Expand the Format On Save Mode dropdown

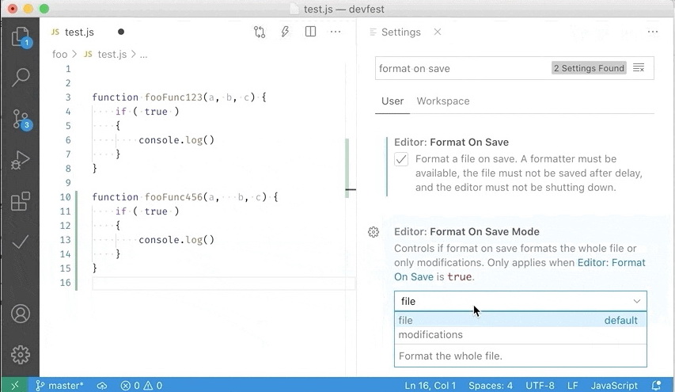pos(520,301)
